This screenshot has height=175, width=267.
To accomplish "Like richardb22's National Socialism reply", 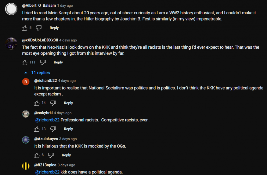I will point(37,103).
